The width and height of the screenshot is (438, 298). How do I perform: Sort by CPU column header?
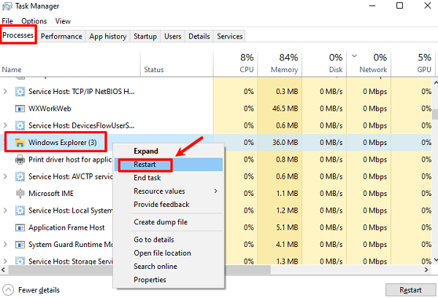point(235,64)
